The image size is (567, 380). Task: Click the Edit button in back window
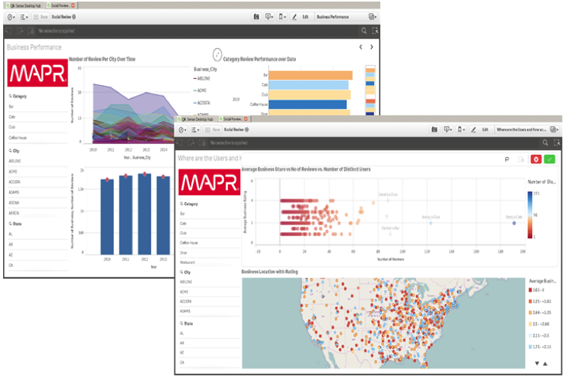point(305,16)
